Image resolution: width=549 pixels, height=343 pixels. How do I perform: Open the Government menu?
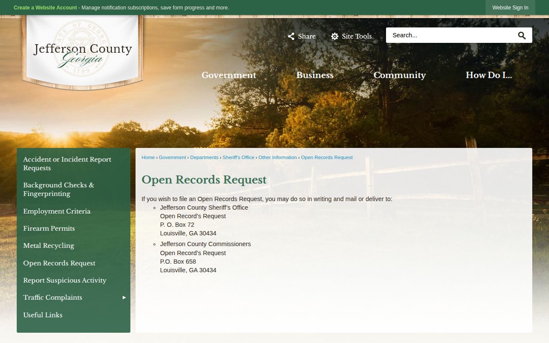click(x=229, y=75)
